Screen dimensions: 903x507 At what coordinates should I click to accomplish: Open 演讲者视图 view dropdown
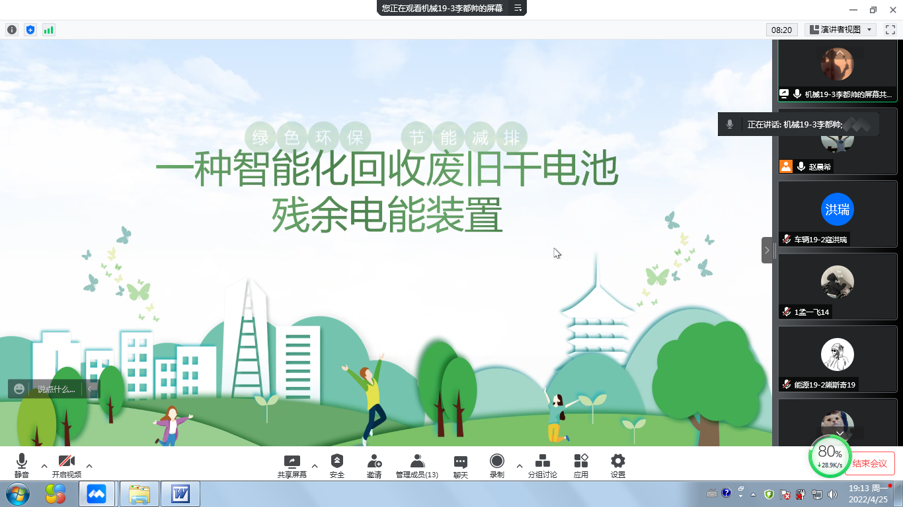click(x=841, y=30)
